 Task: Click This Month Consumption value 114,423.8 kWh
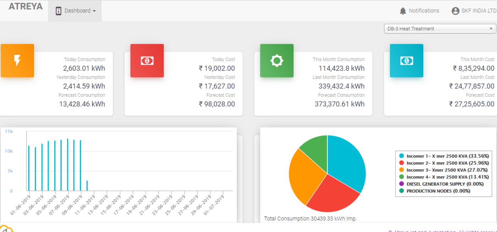click(x=341, y=68)
